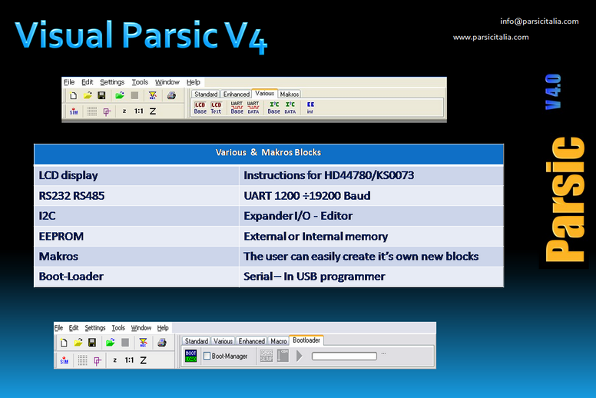Click the info@parsicitalia.com email link
Screen dimensions: 596x398
click(539, 22)
